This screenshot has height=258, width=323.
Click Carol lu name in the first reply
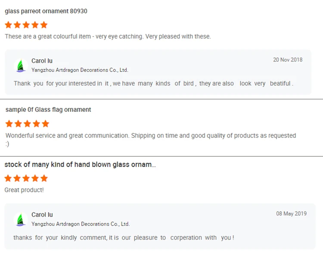[42, 61]
